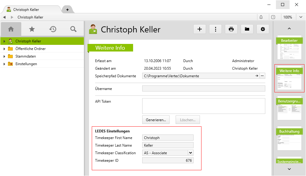Select the Buchhaltung page thumbnail

(289, 139)
